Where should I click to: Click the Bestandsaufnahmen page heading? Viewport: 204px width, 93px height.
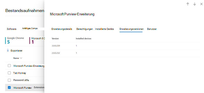(25, 11)
